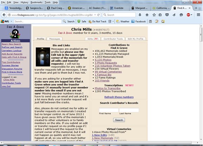Switch to the Sarajevo browser tab
Screen dimensions: 203x146
click(x=34, y=8)
